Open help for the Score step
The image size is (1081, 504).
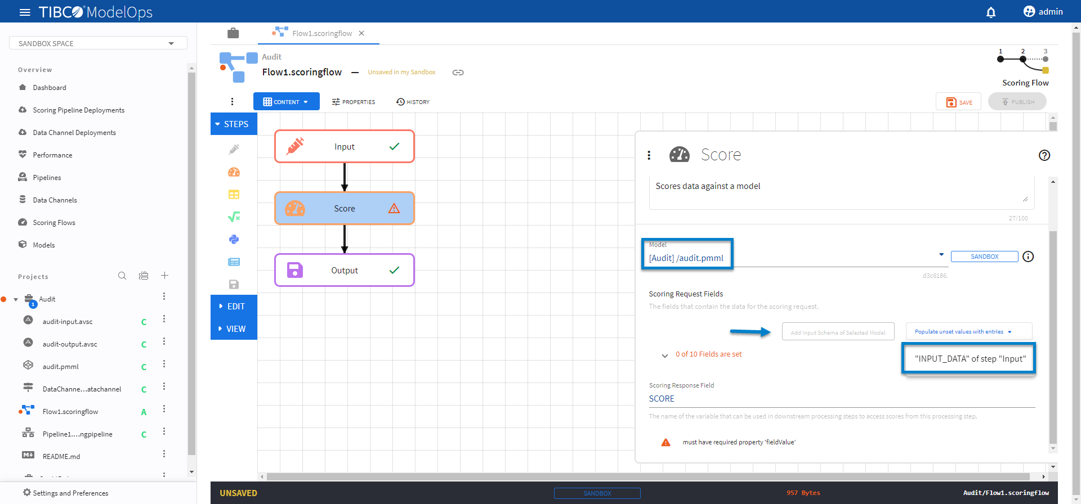1044,155
